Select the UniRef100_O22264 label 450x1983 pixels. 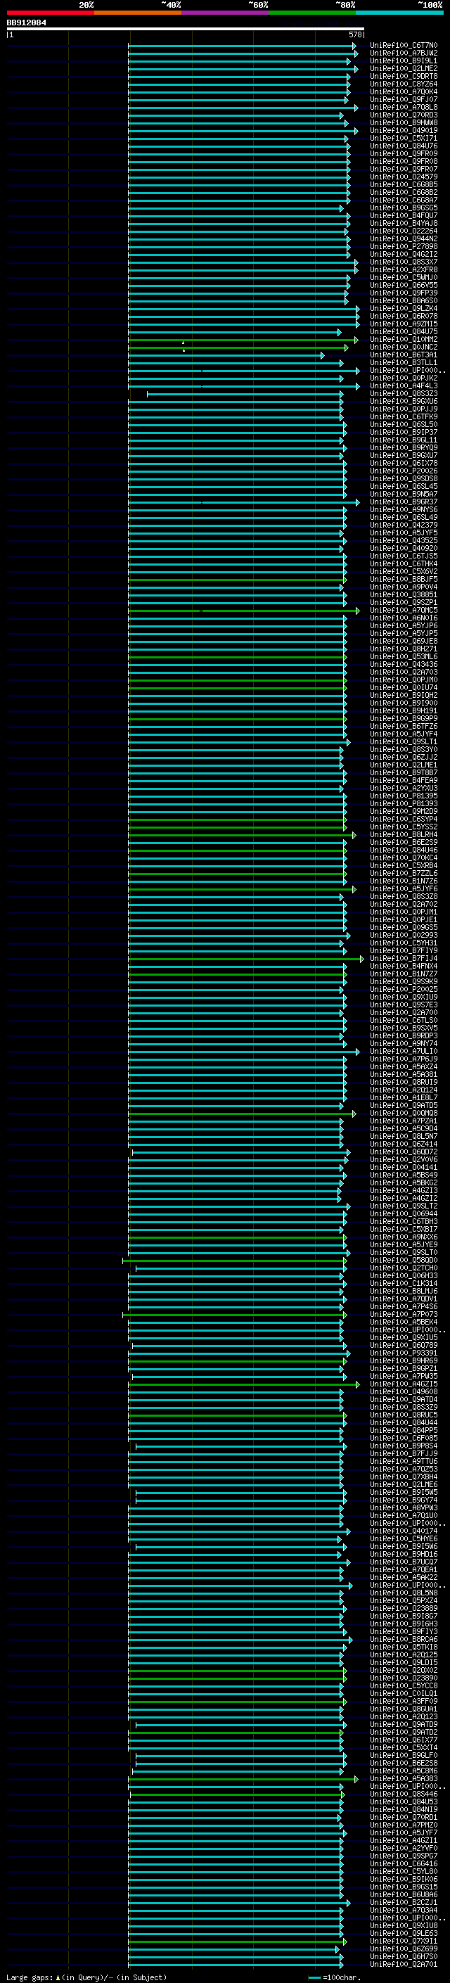[x=404, y=231]
